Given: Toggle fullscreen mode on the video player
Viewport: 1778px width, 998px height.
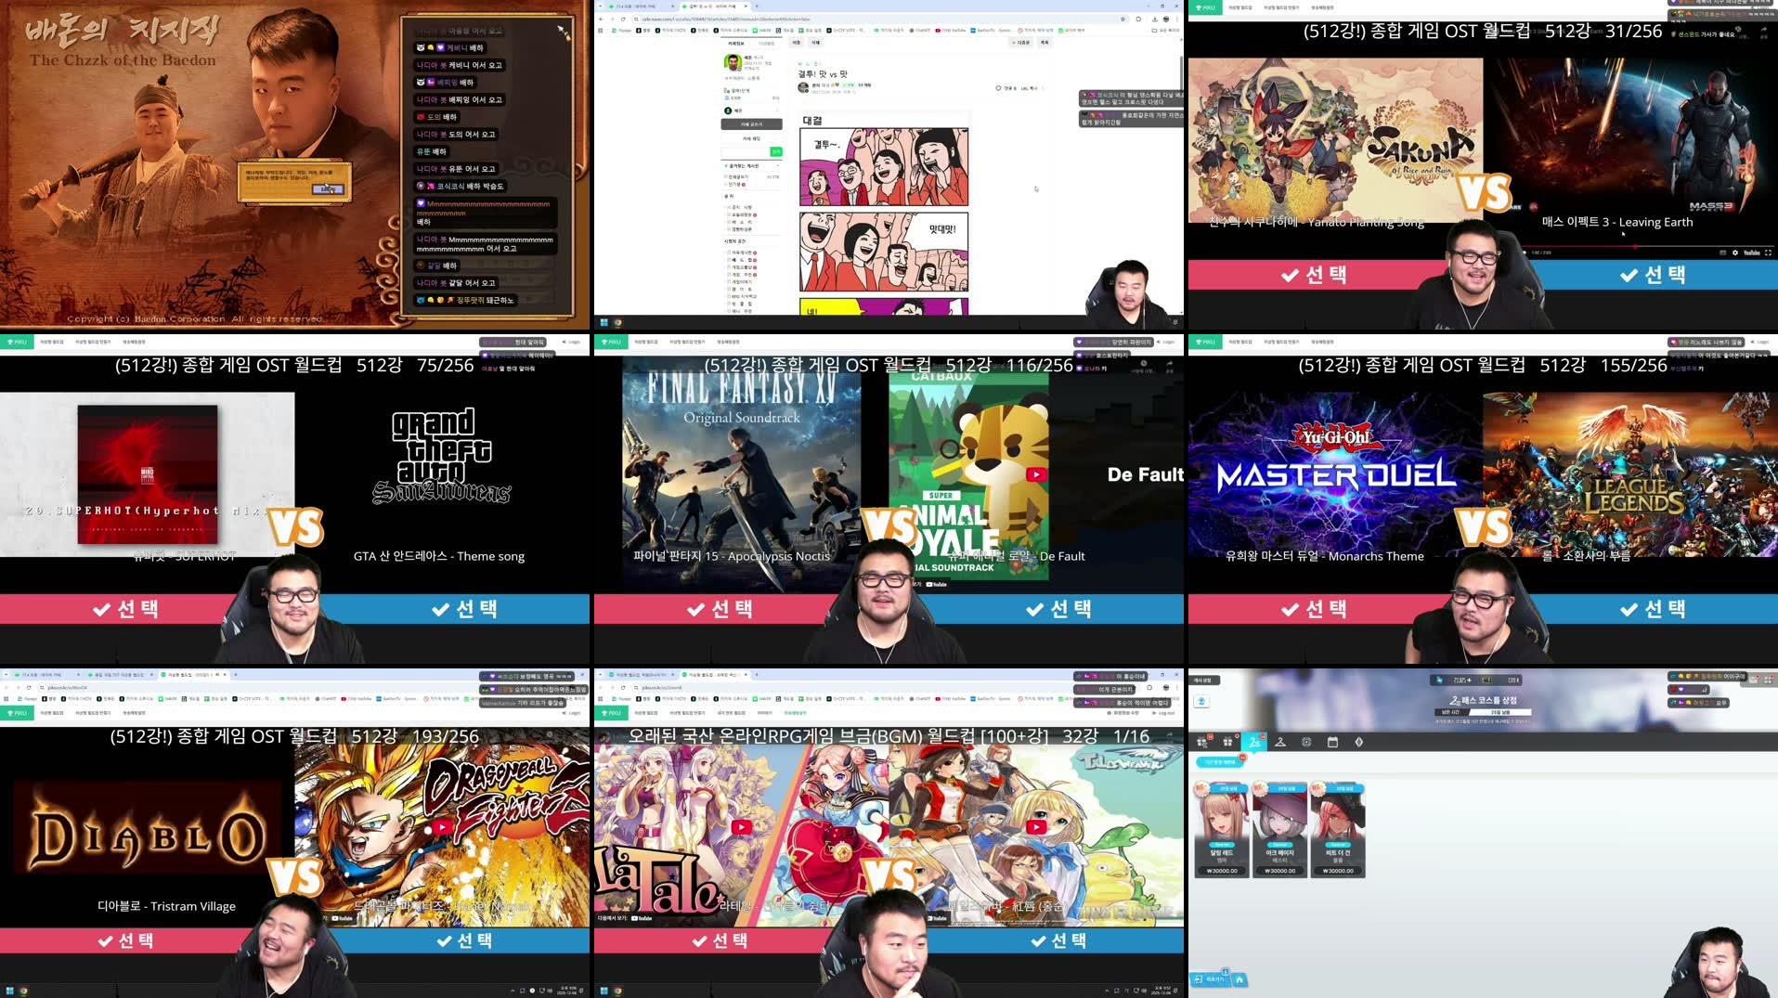Looking at the screenshot, I should 1770,253.
